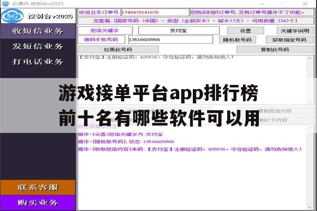Click 获取指定号码 button
Screen dimensions: 317x211
pos(290,40)
